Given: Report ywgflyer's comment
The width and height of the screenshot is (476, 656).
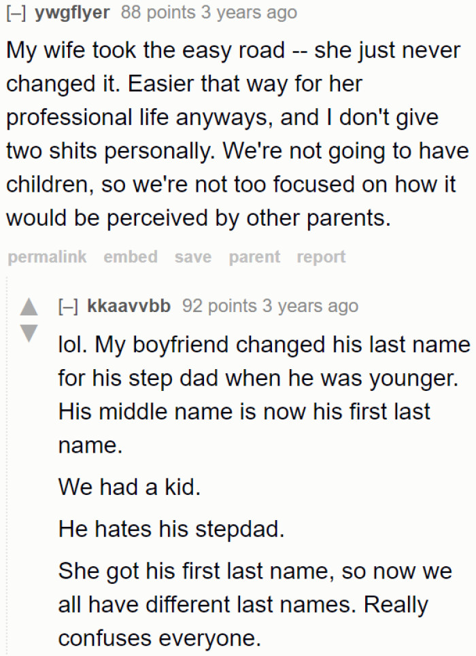Looking at the screenshot, I should point(321,257).
